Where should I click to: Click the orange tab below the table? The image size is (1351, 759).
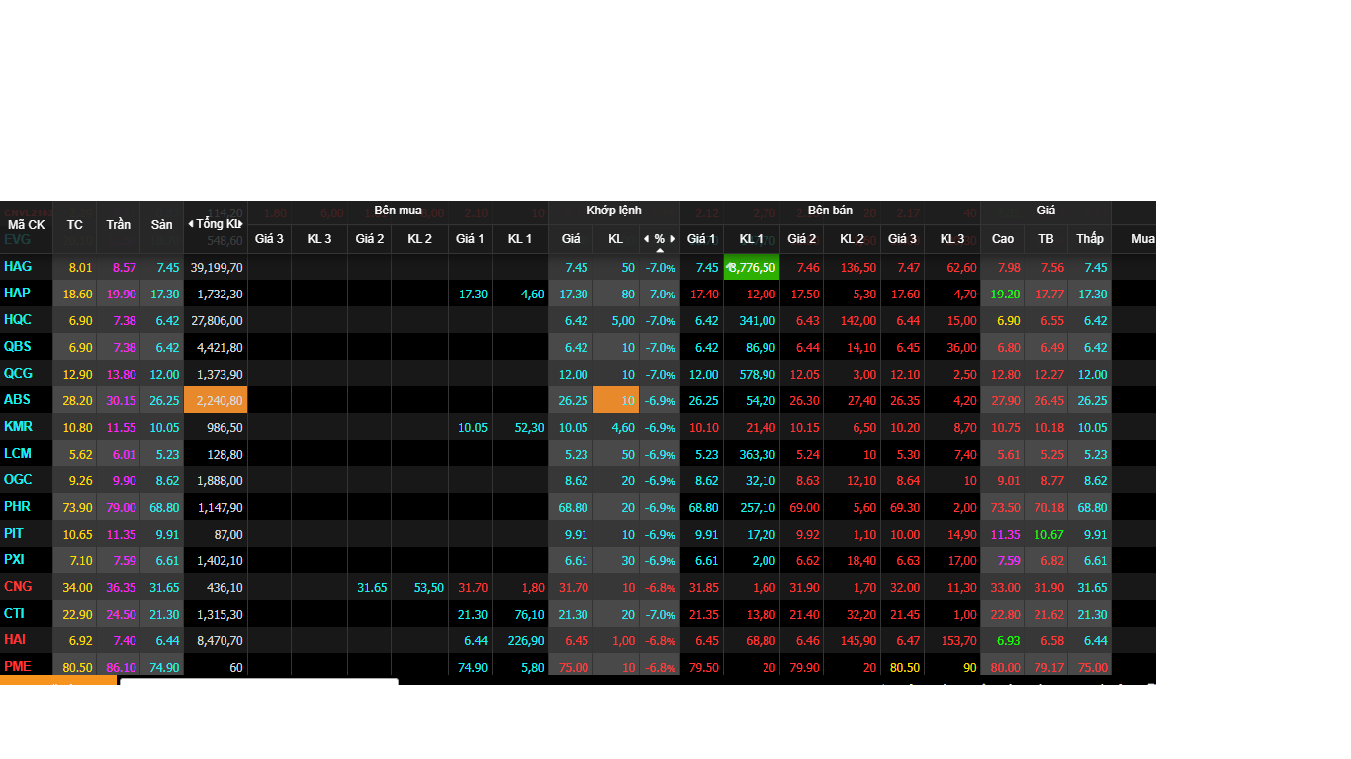(57, 681)
